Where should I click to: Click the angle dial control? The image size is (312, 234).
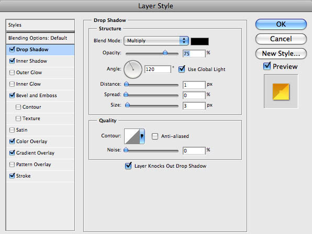point(133,69)
